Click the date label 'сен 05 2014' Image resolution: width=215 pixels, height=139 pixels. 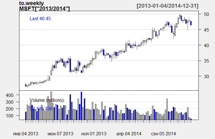point(163,134)
